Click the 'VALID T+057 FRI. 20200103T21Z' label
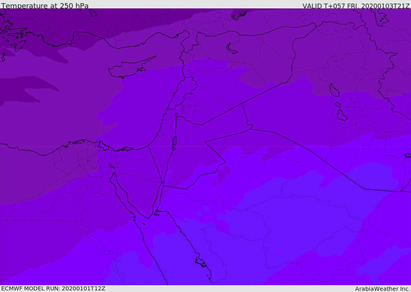This screenshot has width=411, height=292. [356, 6]
